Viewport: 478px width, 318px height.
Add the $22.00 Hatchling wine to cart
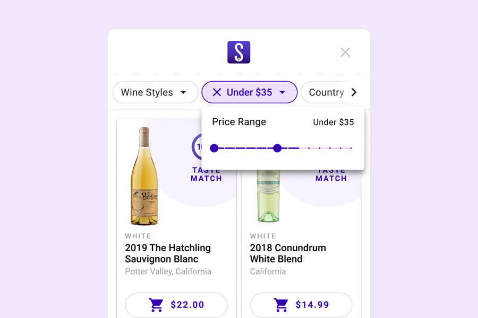click(x=176, y=305)
